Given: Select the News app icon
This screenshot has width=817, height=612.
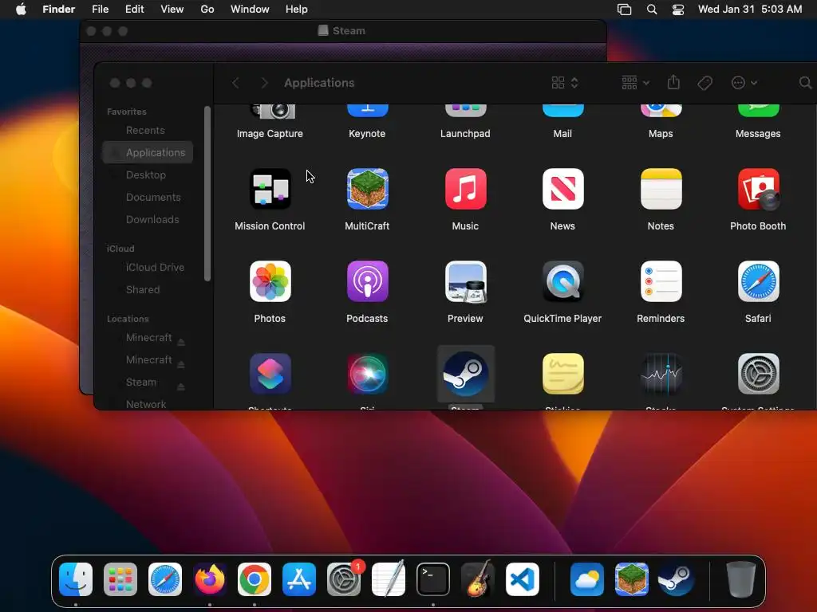Looking at the screenshot, I should tap(562, 189).
